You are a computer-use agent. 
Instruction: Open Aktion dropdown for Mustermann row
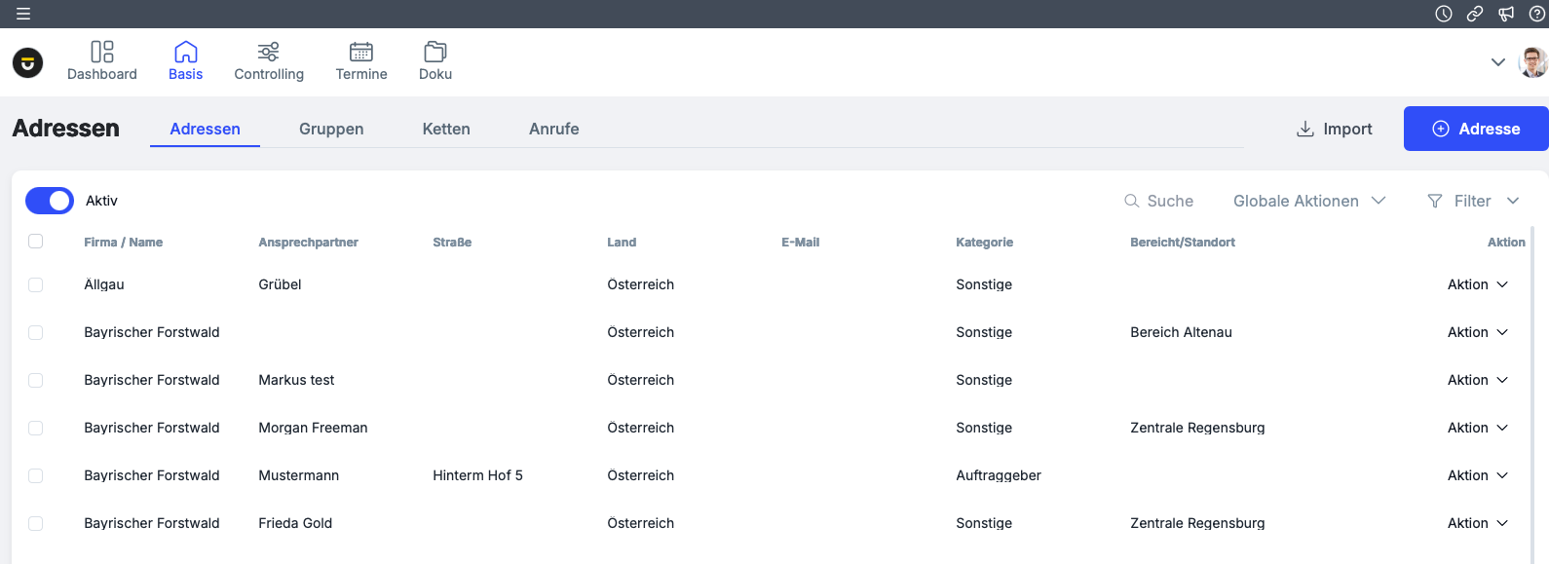point(1477,475)
